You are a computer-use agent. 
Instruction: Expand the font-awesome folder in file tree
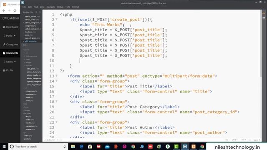click(x=30, y=56)
